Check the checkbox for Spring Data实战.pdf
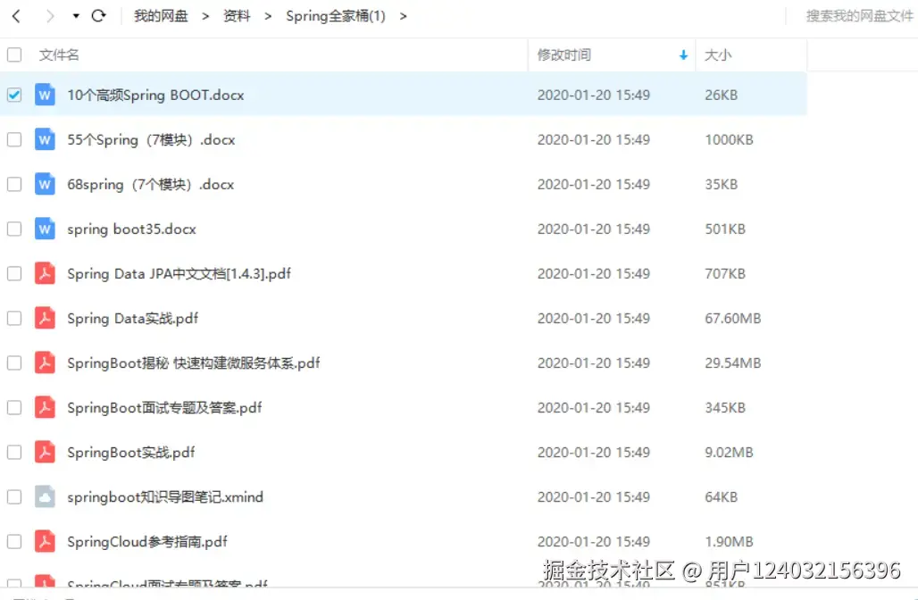Image resolution: width=918 pixels, height=600 pixels. point(13,318)
